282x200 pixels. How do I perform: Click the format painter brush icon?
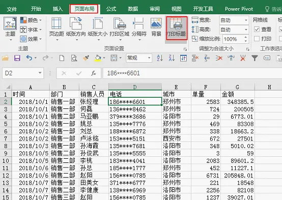pyautogui.click(x=86, y=58)
